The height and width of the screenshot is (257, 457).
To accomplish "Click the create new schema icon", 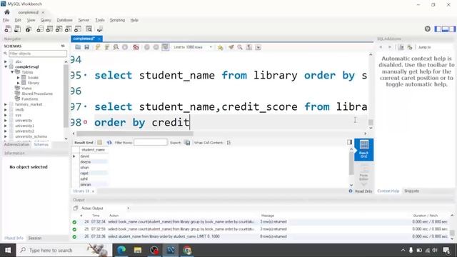I will [x=40, y=29].
